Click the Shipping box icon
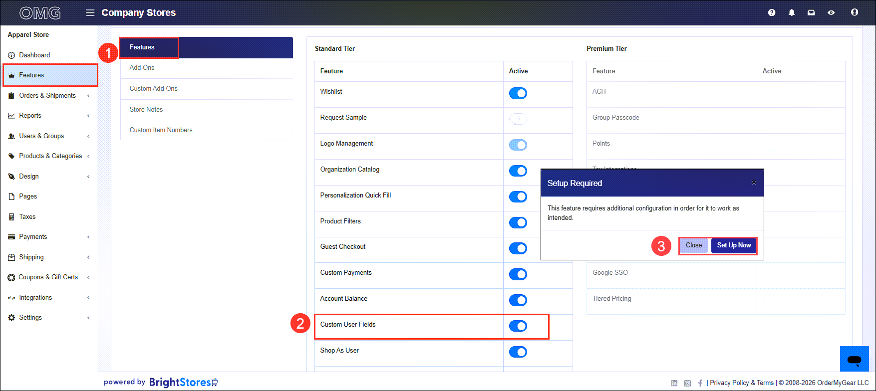The image size is (876, 391). (11, 257)
